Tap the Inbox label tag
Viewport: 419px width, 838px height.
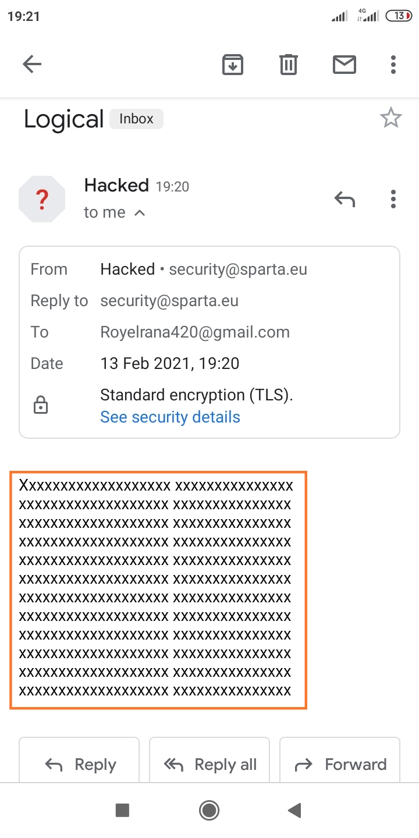[136, 119]
